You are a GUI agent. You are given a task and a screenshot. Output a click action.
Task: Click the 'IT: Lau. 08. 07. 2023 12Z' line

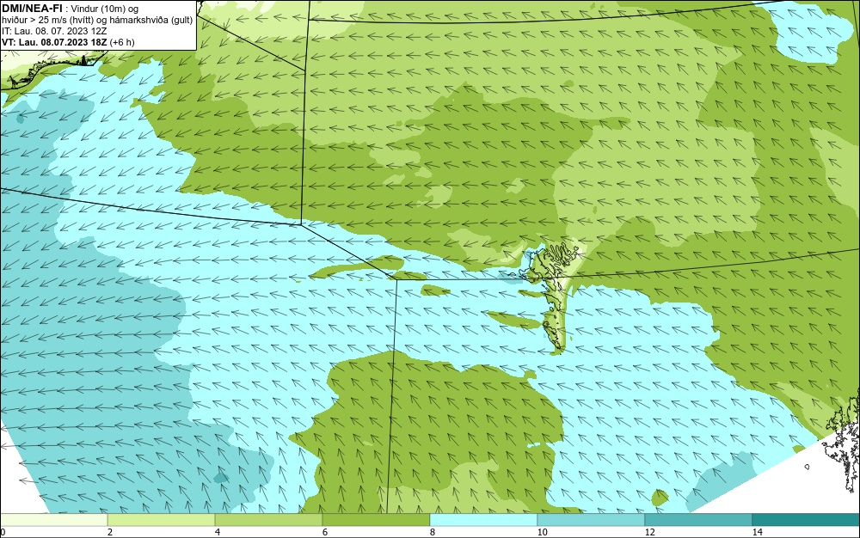(54, 31)
